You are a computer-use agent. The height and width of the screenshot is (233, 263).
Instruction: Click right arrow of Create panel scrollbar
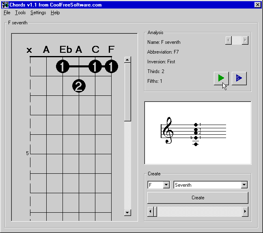(x=245, y=211)
